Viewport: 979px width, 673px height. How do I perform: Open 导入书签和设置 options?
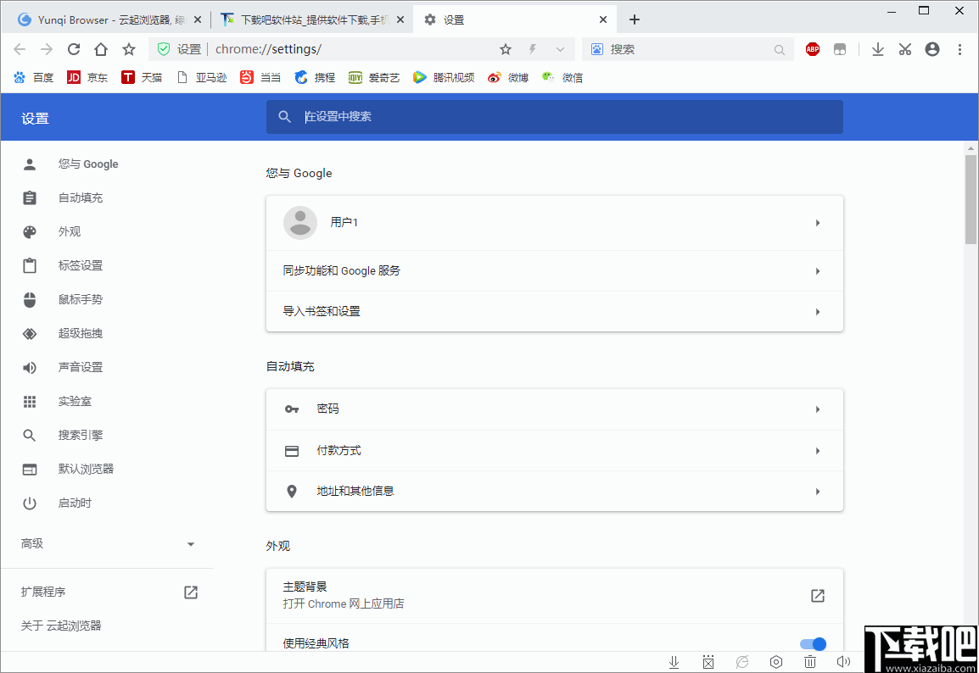pyautogui.click(x=554, y=311)
